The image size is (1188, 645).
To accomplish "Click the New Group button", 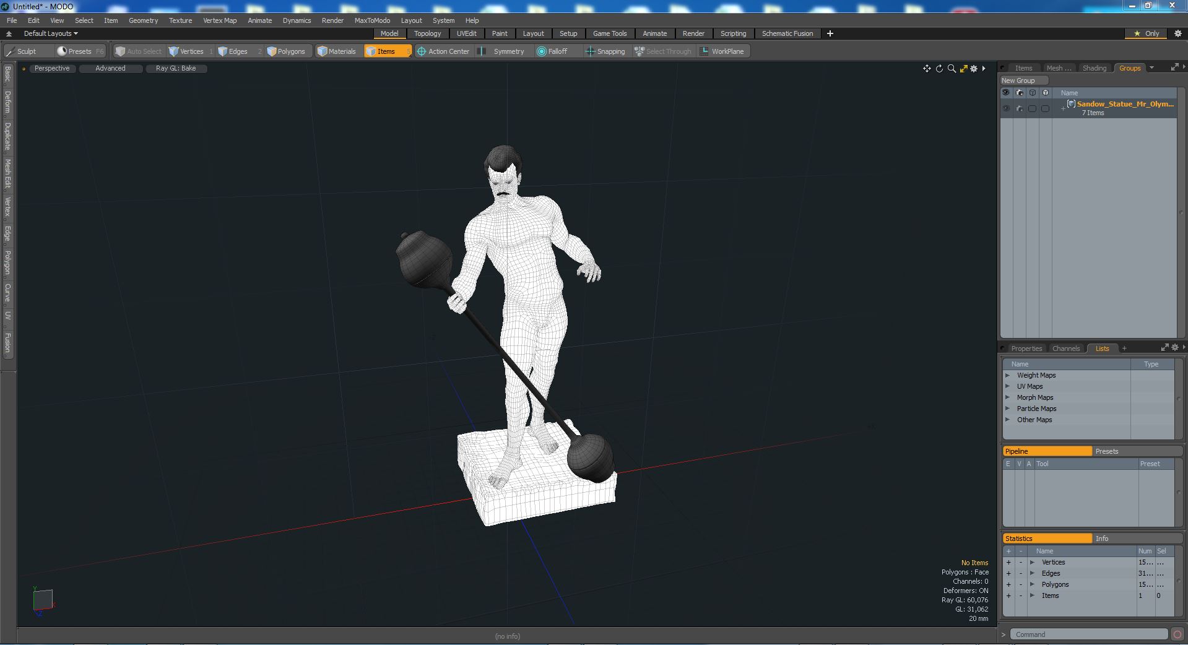I will (1024, 80).
